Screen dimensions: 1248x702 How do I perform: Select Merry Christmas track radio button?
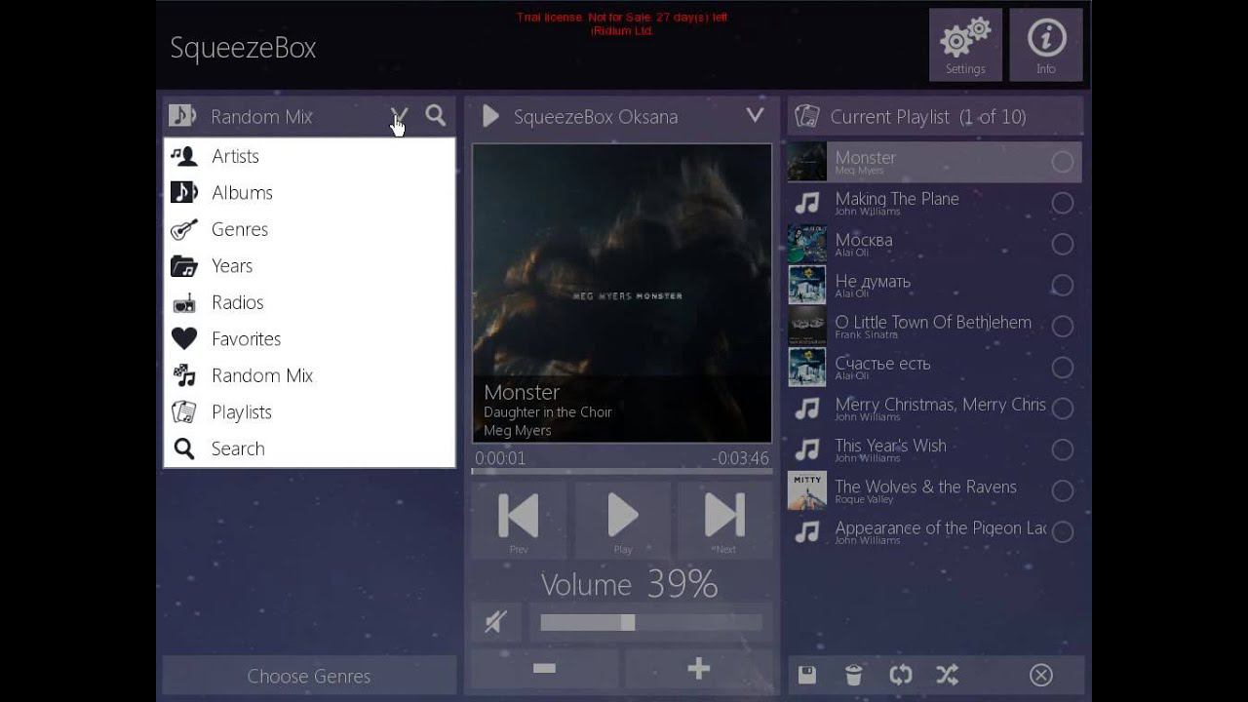[1063, 409]
